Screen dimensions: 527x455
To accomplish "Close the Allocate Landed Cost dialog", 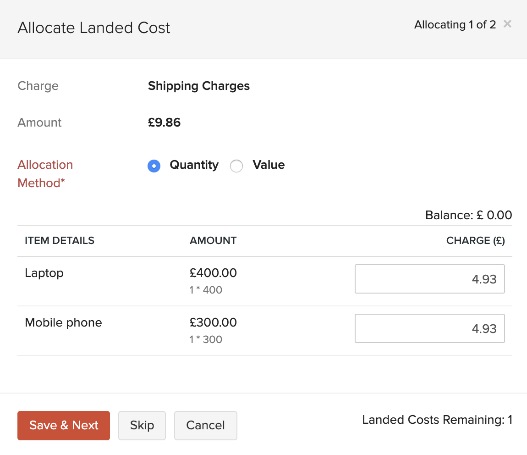I will click(507, 24).
